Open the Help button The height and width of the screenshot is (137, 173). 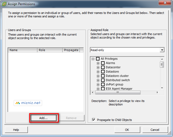point(16,130)
